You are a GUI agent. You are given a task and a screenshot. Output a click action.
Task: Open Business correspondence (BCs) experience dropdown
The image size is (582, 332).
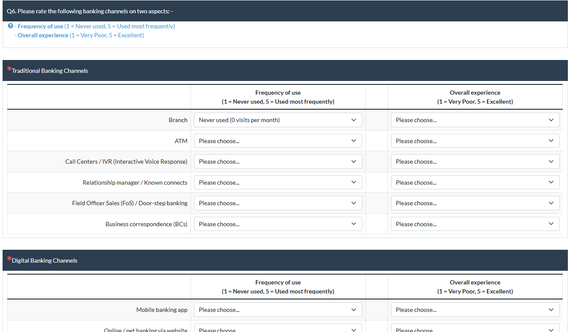coord(475,224)
